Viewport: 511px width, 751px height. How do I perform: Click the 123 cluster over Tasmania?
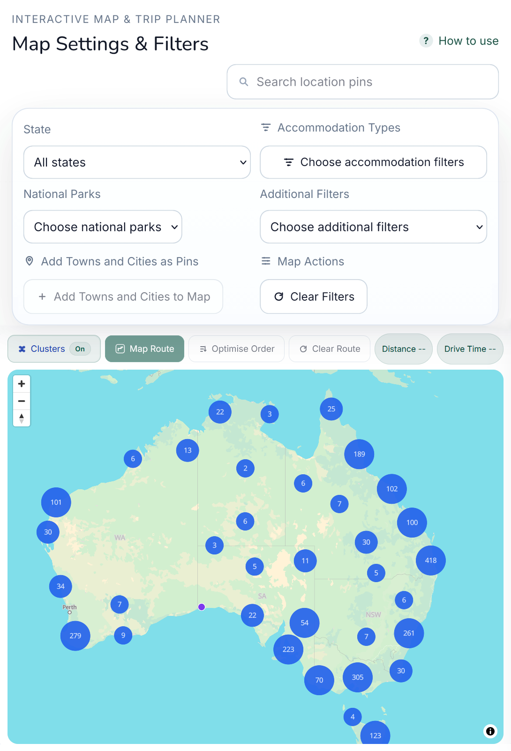click(375, 735)
